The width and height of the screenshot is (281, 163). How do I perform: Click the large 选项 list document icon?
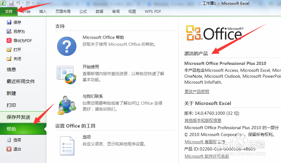click(67, 146)
